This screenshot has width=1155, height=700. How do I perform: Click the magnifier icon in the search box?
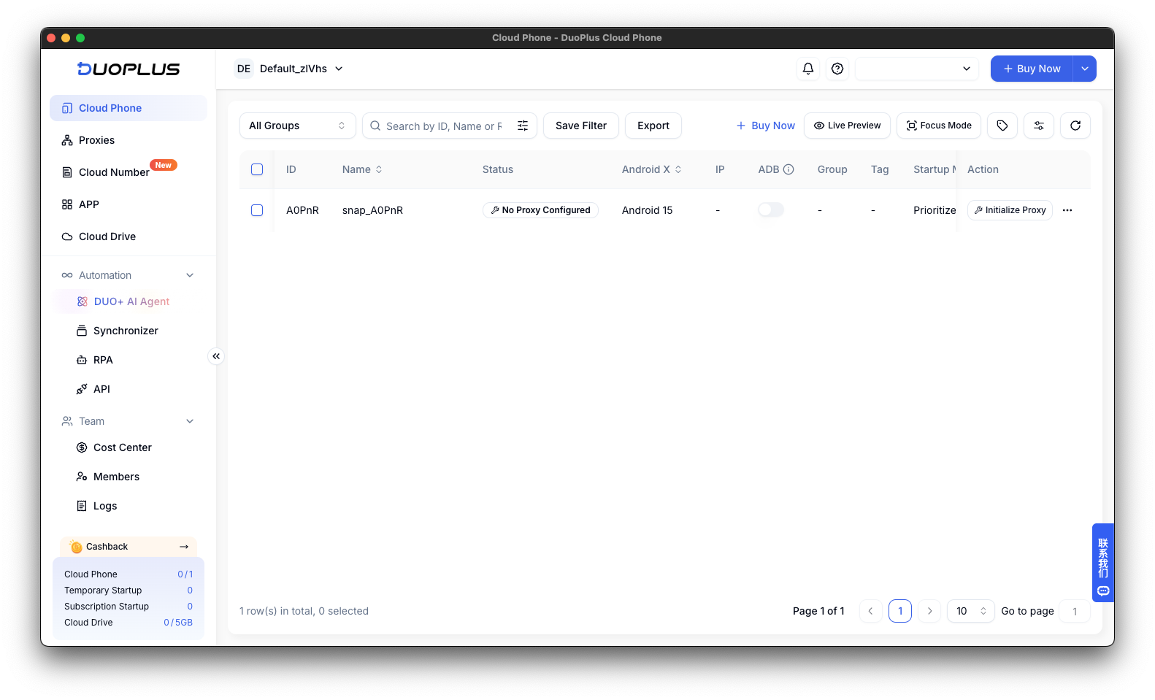pyautogui.click(x=375, y=126)
